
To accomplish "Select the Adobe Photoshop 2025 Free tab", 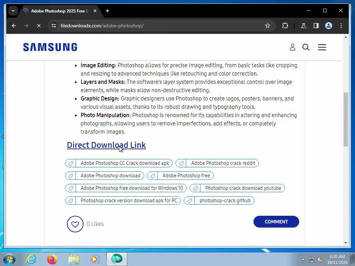I will (60, 11).
